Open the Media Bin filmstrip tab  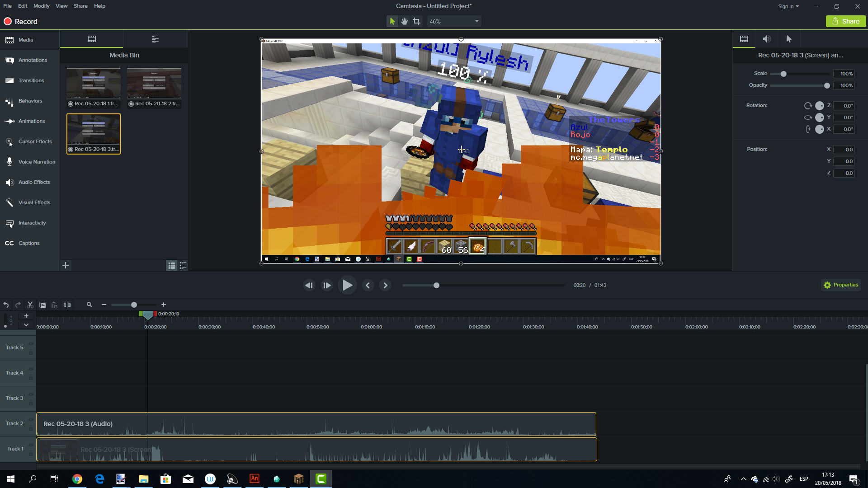click(91, 39)
